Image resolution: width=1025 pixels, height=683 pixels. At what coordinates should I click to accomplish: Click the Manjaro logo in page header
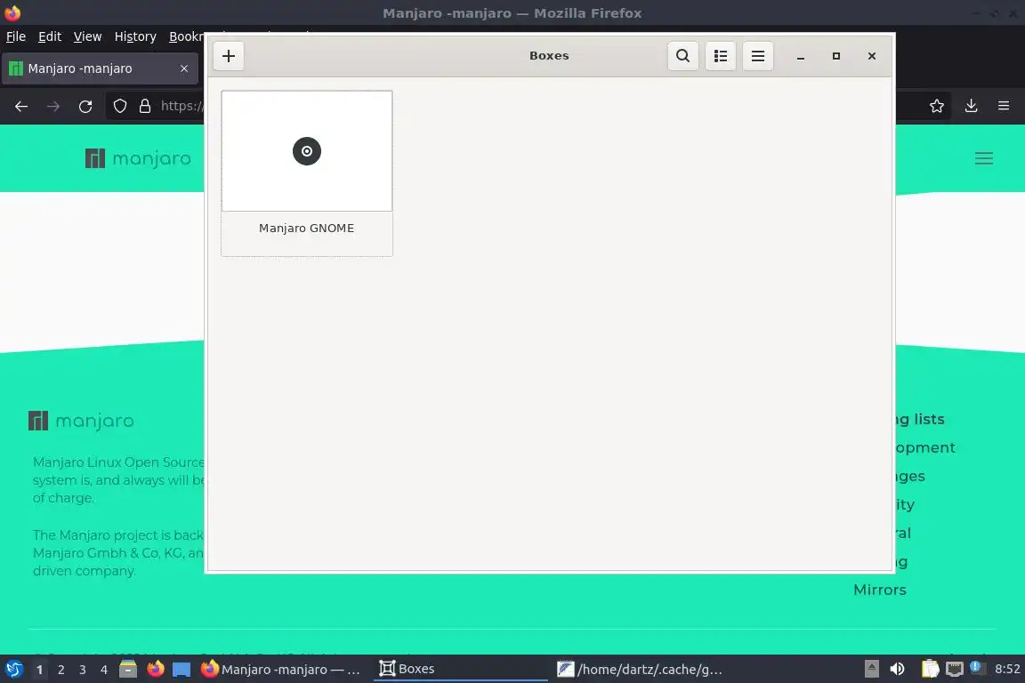[138, 158]
